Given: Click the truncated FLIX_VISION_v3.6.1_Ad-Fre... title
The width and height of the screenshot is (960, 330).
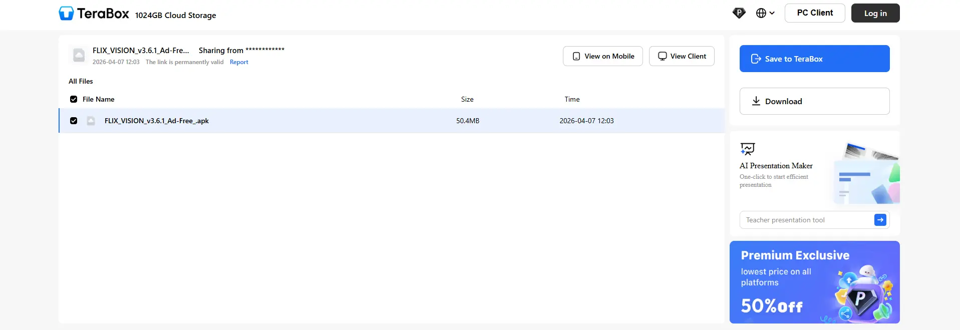Looking at the screenshot, I should point(141,51).
